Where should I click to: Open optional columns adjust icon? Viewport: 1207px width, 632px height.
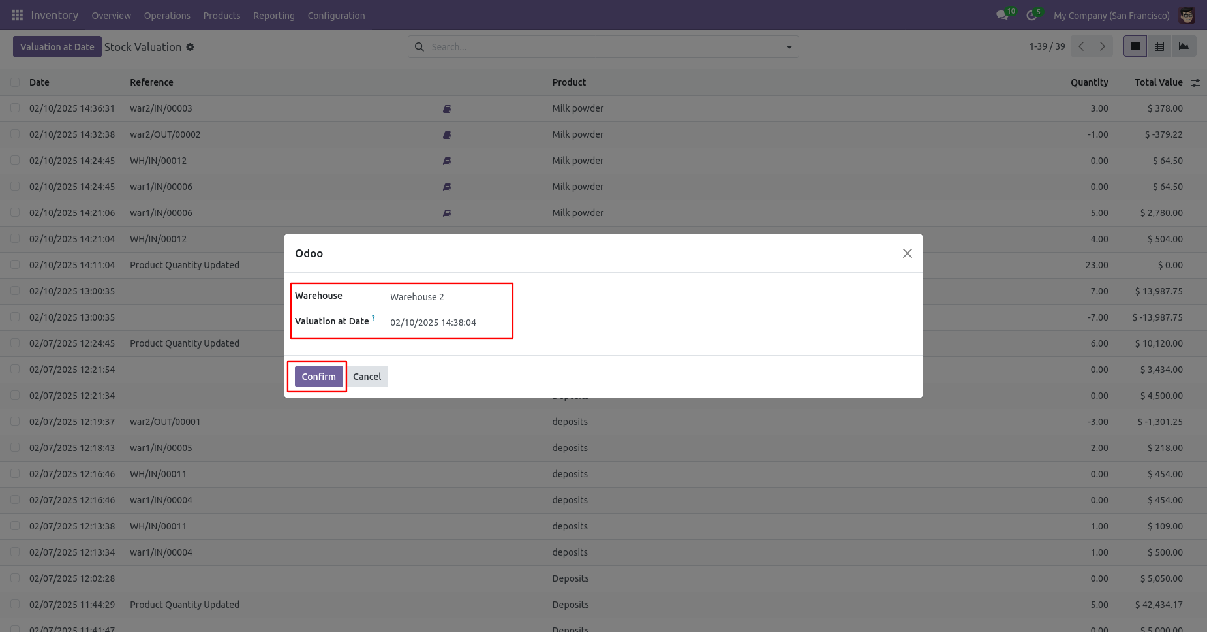[1196, 82]
